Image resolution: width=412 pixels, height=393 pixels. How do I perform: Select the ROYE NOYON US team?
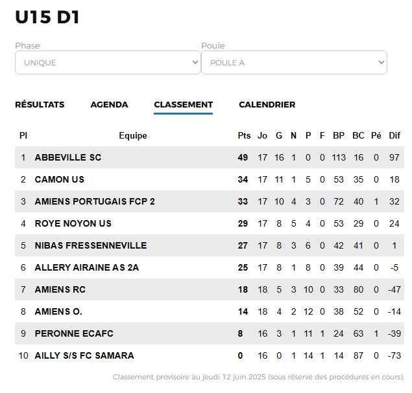73,223
